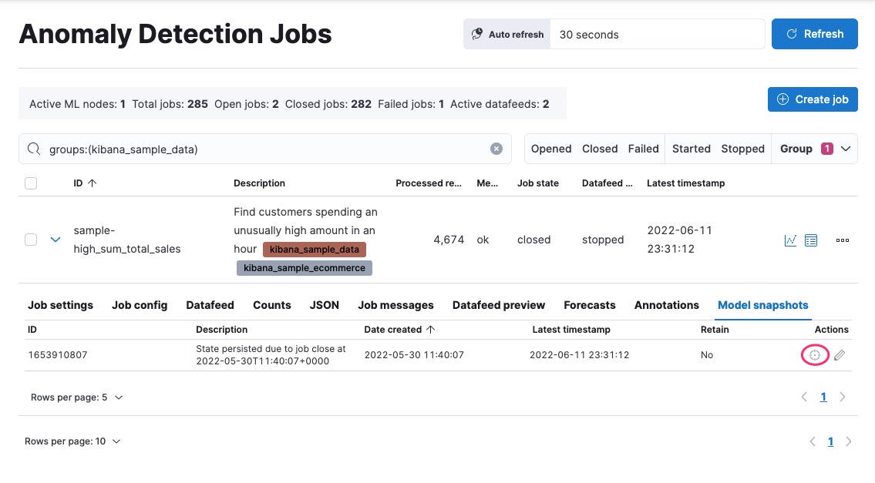The width and height of the screenshot is (875, 483).
Task: Edit the model snapshot with the pencil icon
Action: [x=840, y=355]
